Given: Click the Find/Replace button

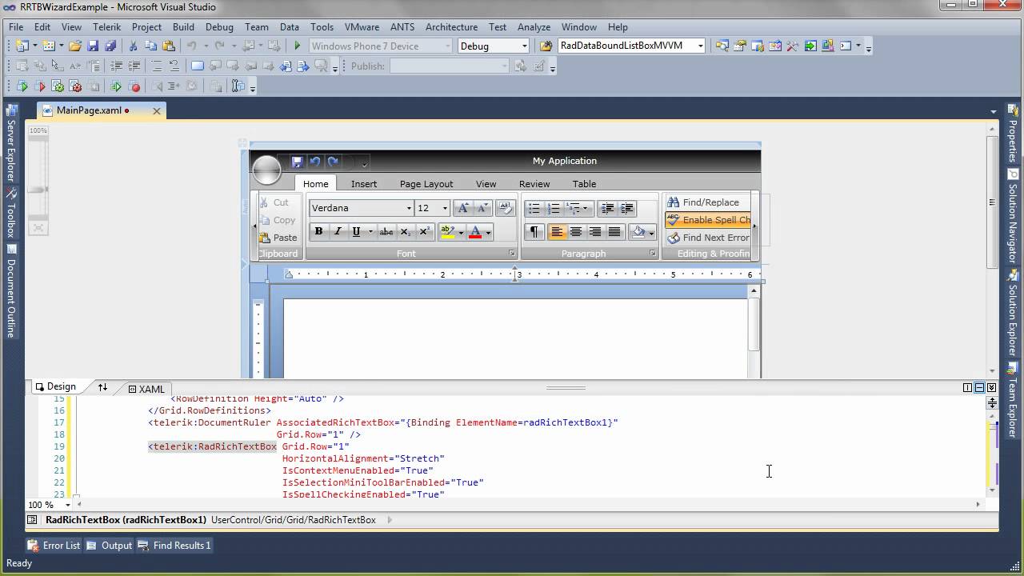Looking at the screenshot, I should tap(704, 202).
